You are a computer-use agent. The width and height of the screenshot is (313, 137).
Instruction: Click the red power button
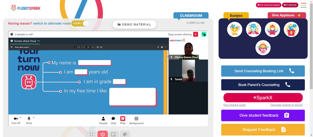[103, 134]
